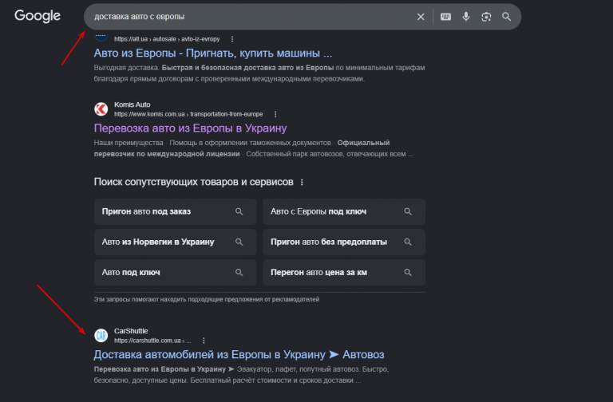
Task: Search suggestion 'Авто под ключ'
Action: [175, 272]
